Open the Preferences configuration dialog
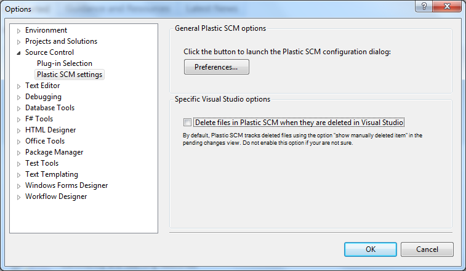Screen dimensions: 466x271 tap(216, 67)
